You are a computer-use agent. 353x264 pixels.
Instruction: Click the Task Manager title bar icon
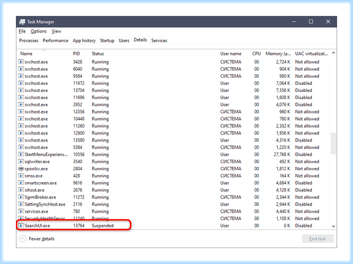click(22, 22)
